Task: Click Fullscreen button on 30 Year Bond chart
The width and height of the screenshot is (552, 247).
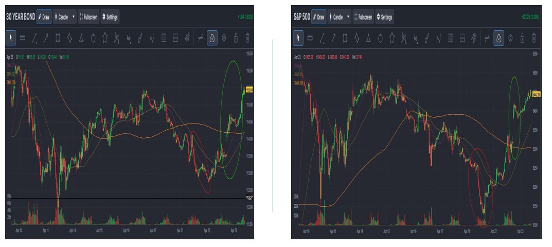Action: tap(88, 17)
